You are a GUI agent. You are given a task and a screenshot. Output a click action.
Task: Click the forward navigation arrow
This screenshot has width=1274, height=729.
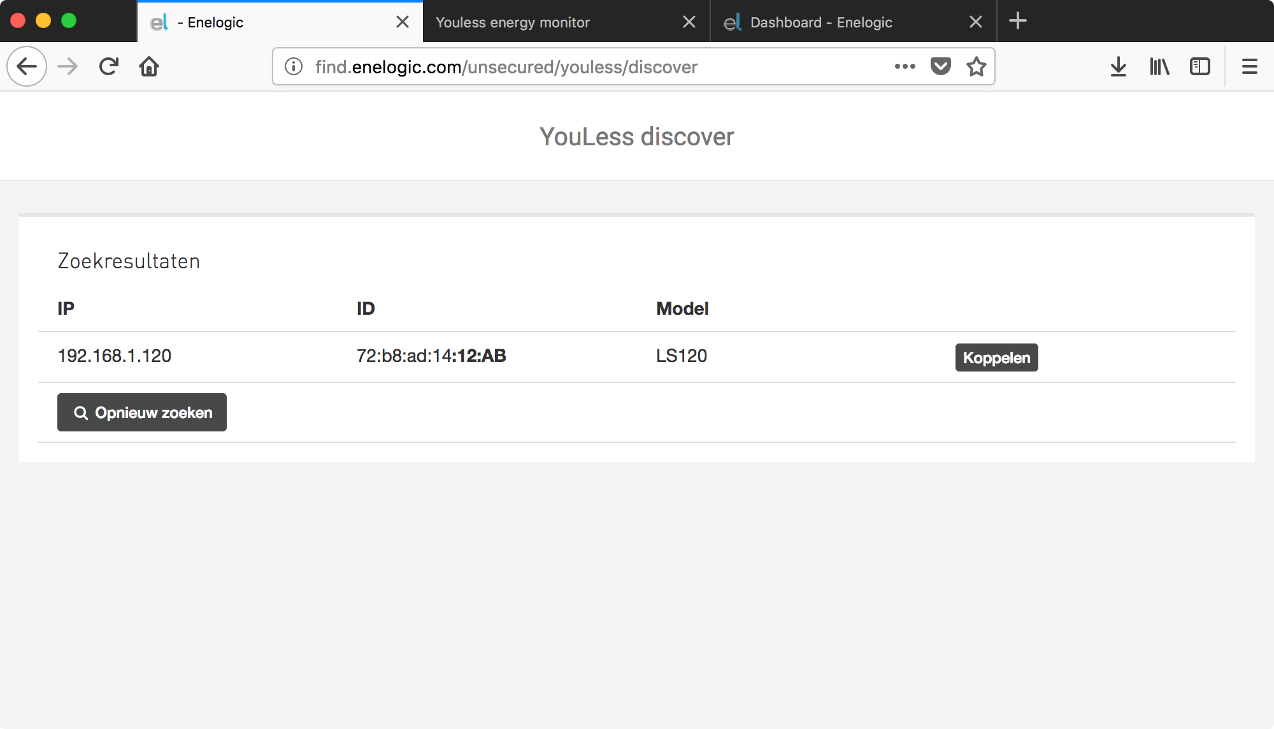tap(68, 66)
